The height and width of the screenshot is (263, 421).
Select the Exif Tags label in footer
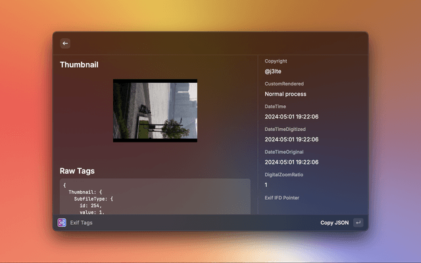coord(82,223)
